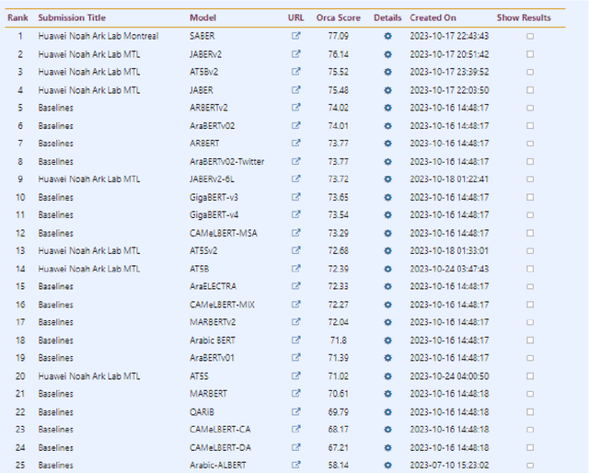The width and height of the screenshot is (589, 473).
Task: Tick Show Results checkbox for ARBERTv2
Action: [x=529, y=108]
